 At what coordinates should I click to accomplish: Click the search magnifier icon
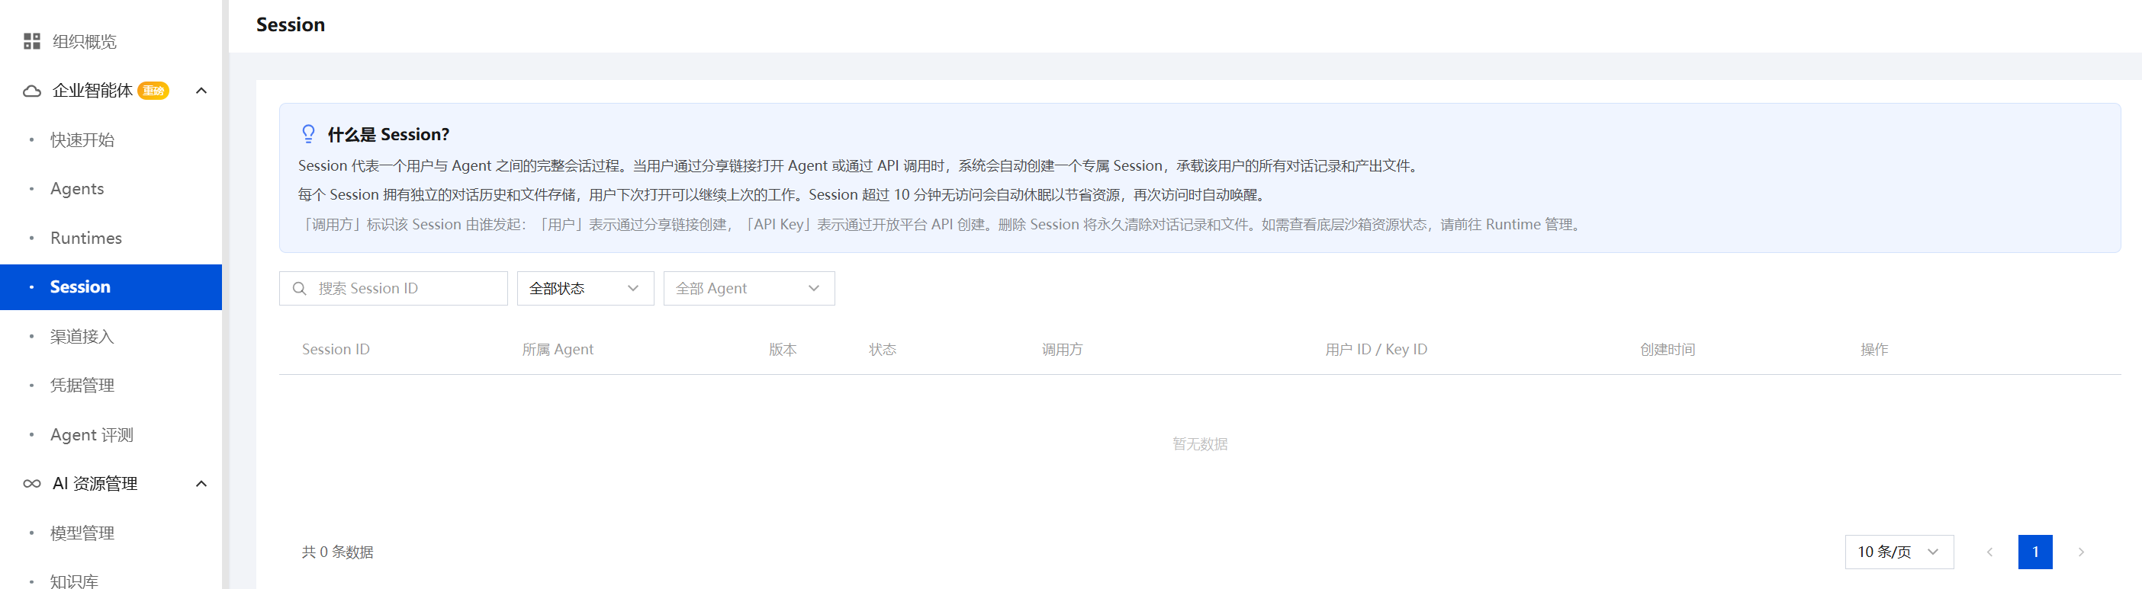(x=299, y=288)
